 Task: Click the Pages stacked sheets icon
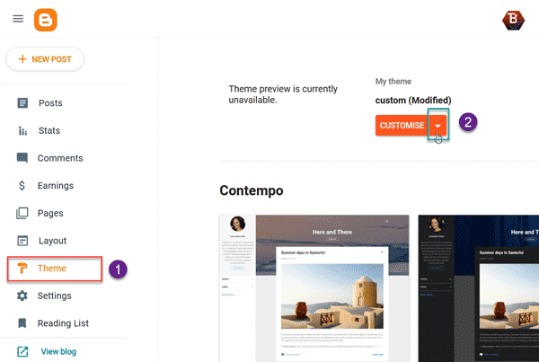22,213
